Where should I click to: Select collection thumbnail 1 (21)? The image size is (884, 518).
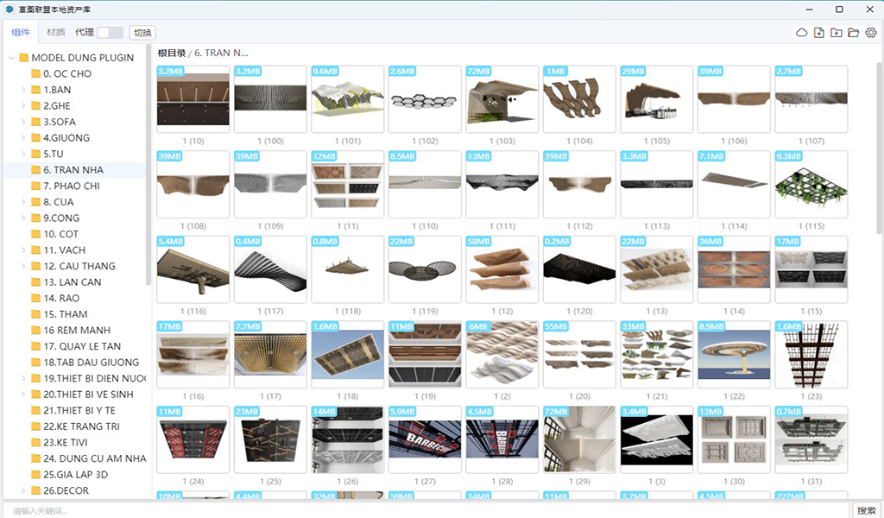[x=656, y=355]
